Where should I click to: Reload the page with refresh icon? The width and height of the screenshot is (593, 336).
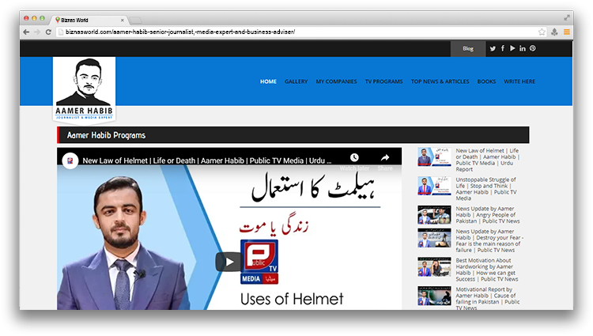tap(48, 32)
